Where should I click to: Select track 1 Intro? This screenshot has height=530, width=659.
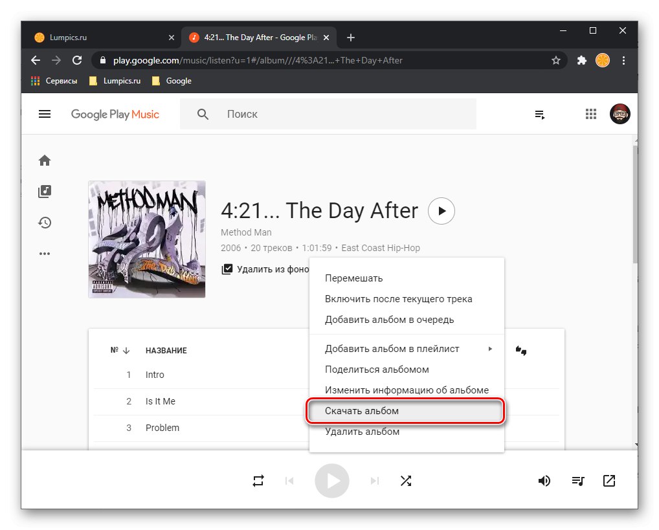[x=155, y=375]
